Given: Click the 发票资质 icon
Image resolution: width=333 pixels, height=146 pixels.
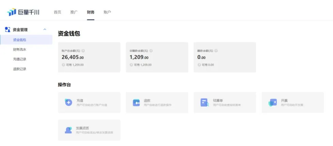Looking at the screenshot, I should pos(69,130).
